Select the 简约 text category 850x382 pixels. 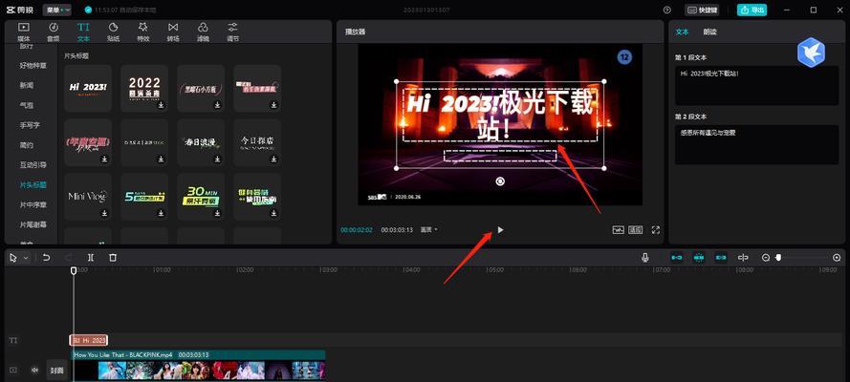(27, 145)
